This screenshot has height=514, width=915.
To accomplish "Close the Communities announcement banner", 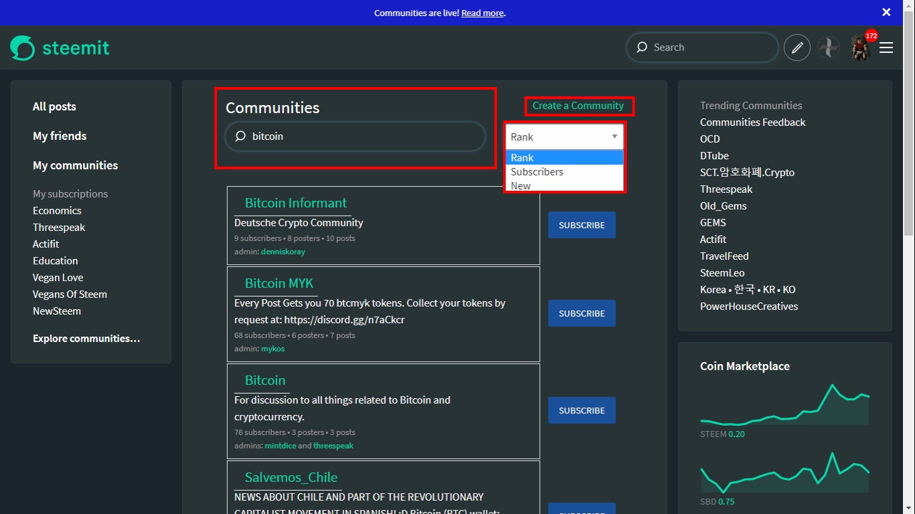I will point(886,12).
